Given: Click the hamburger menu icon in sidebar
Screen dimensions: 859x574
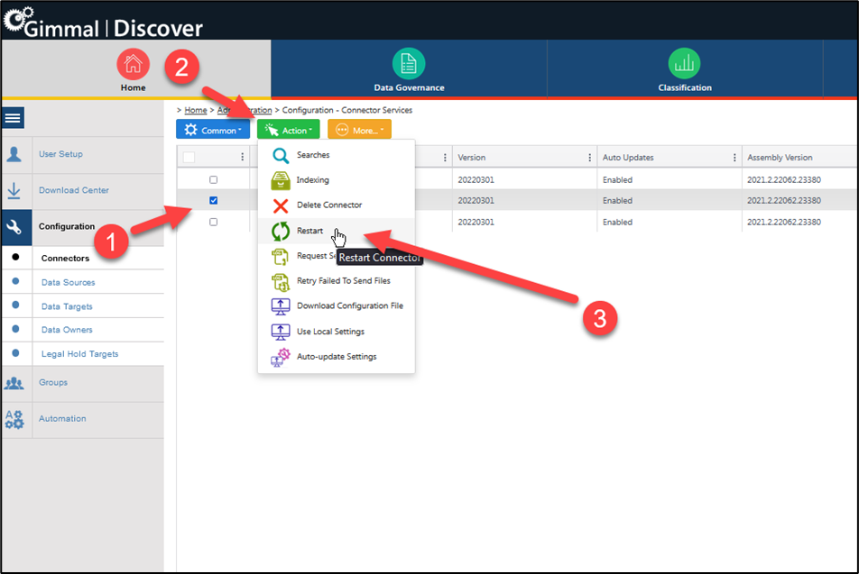Looking at the screenshot, I should [x=14, y=118].
